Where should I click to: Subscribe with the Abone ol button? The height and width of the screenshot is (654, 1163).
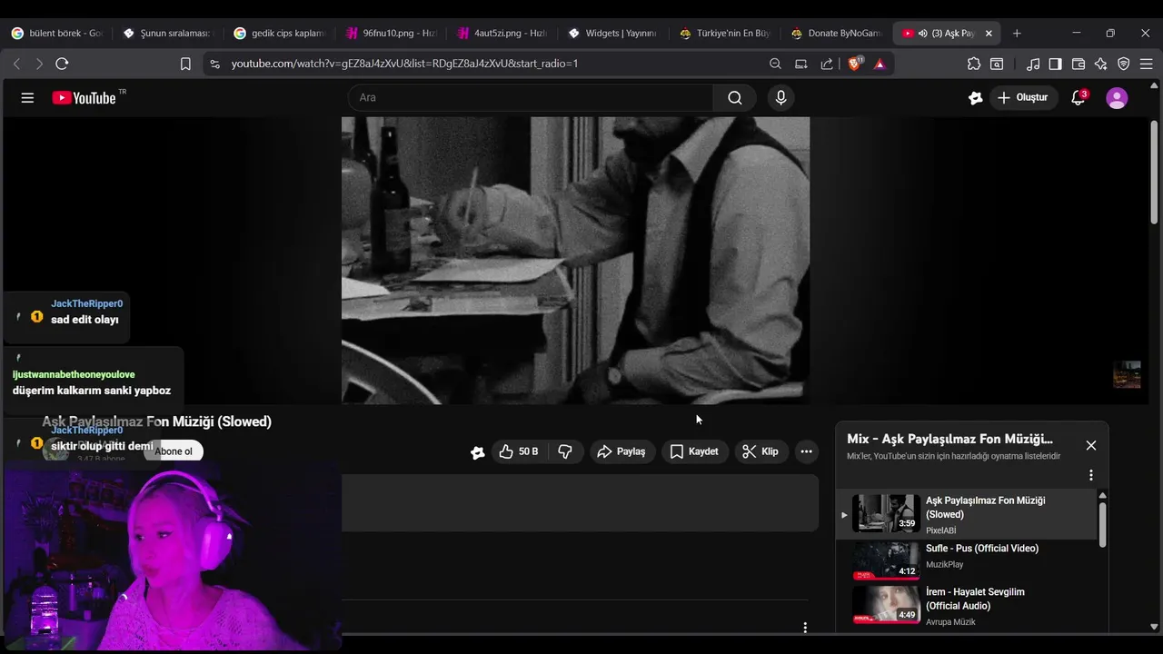tap(173, 451)
